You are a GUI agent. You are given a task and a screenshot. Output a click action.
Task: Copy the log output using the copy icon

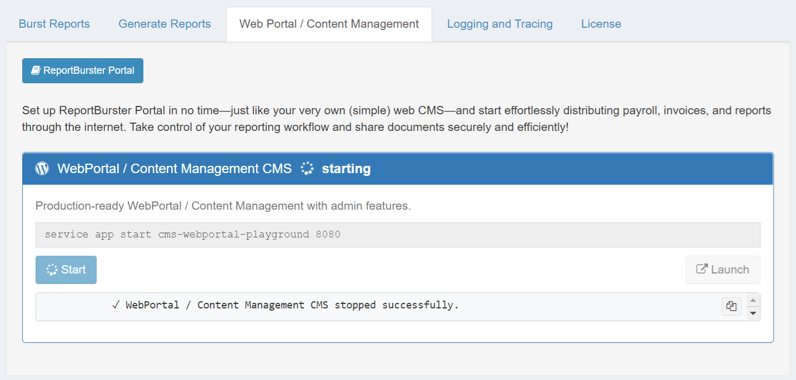coord(732,306)
